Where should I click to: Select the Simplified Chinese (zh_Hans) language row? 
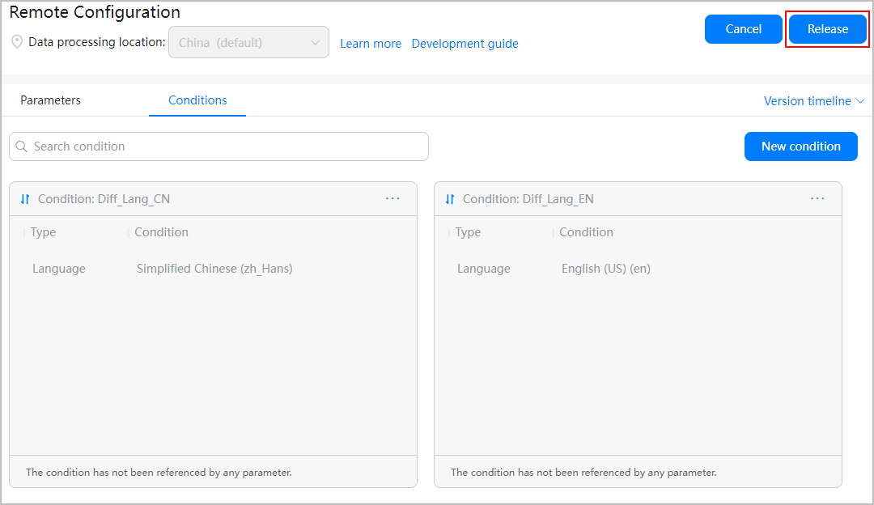214,269
